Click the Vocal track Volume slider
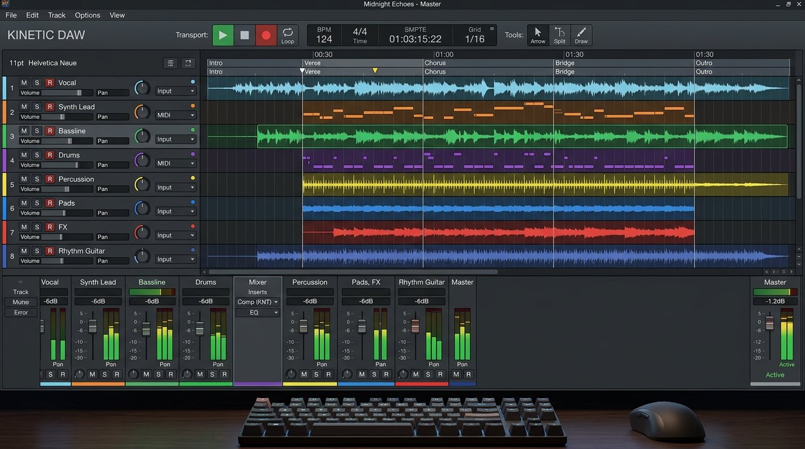 67,93
